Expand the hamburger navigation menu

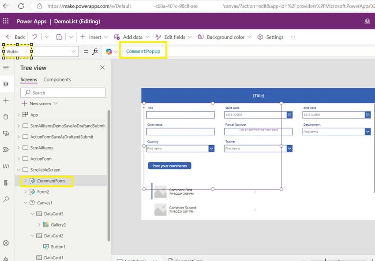pos(6,67)
